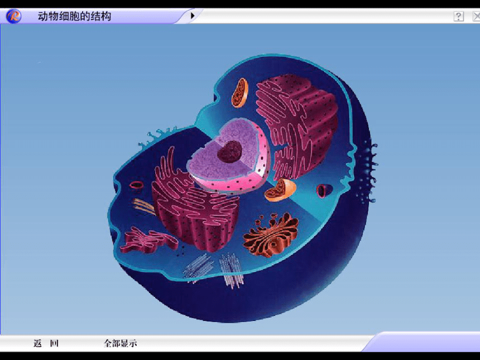
Task: Select the purple nucleus in the cell
Action: pos(229,156)
